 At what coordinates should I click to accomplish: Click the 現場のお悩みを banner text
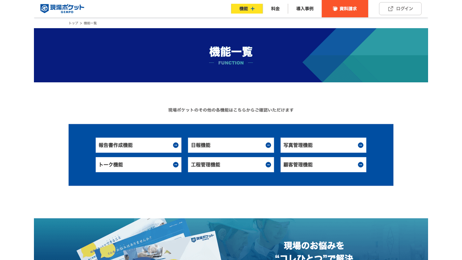314,246
